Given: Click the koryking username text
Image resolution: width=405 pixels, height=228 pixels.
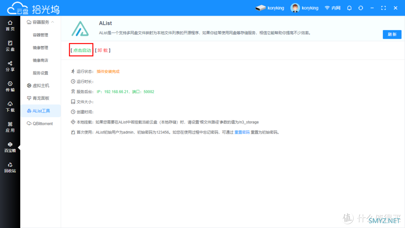Looking at the screenshot, I should [x=310, y=8].
